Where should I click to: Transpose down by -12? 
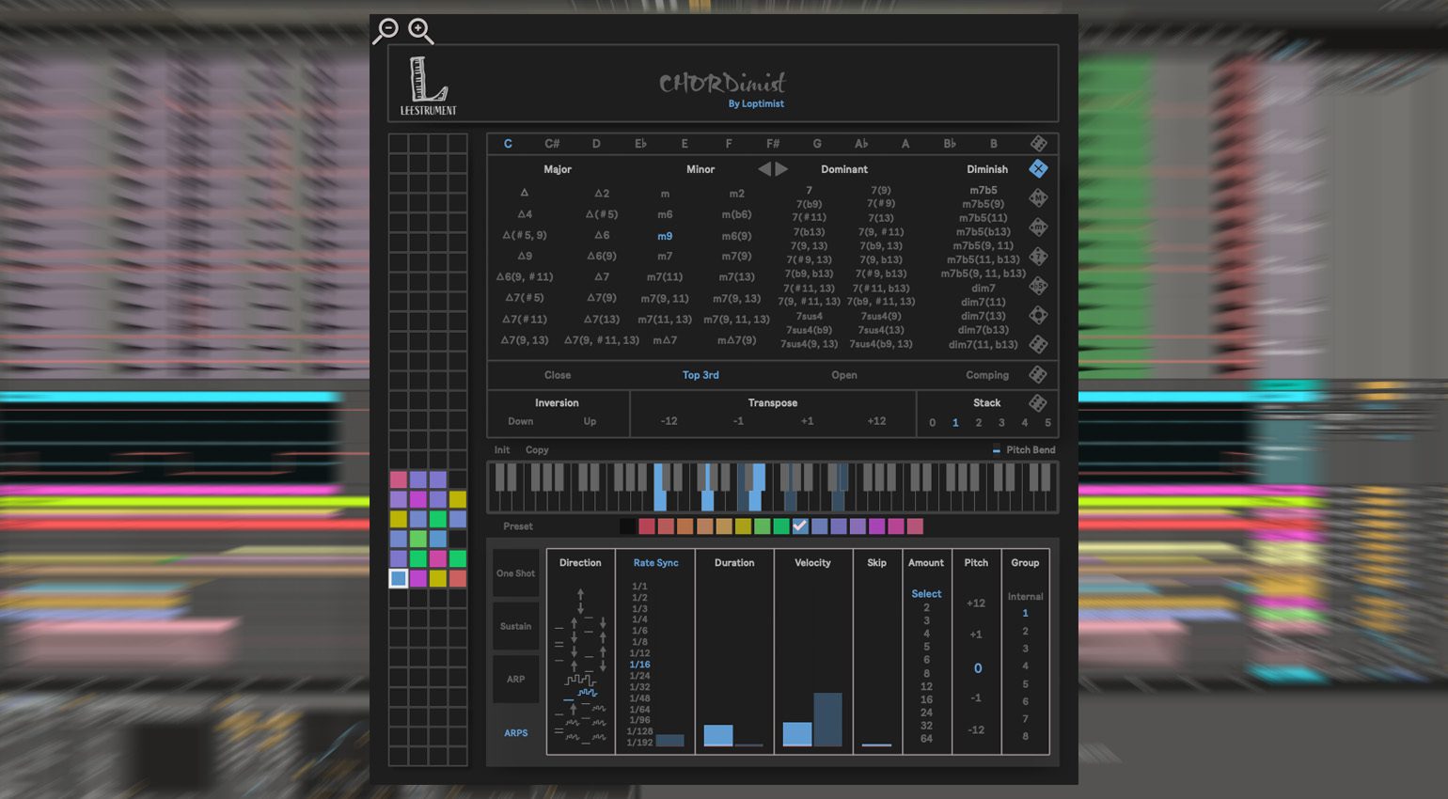click(669, 421)
